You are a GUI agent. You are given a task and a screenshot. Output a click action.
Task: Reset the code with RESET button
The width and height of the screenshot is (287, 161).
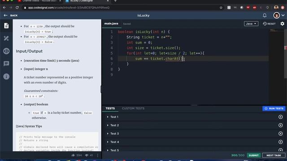click(x=269, y=24)
